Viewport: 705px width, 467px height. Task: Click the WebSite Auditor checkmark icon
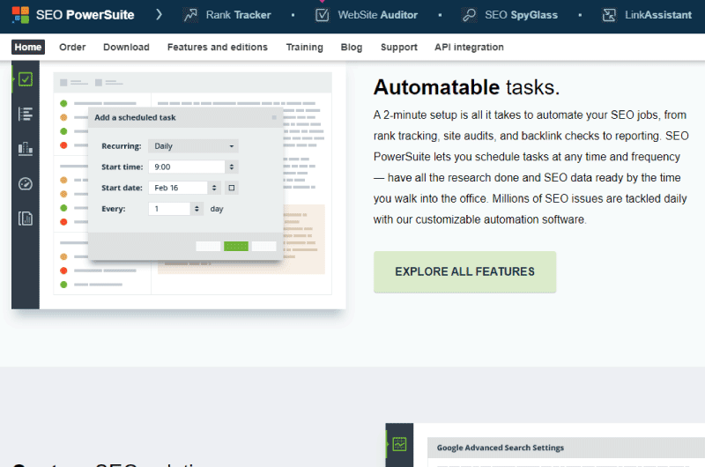click(322, 15)
